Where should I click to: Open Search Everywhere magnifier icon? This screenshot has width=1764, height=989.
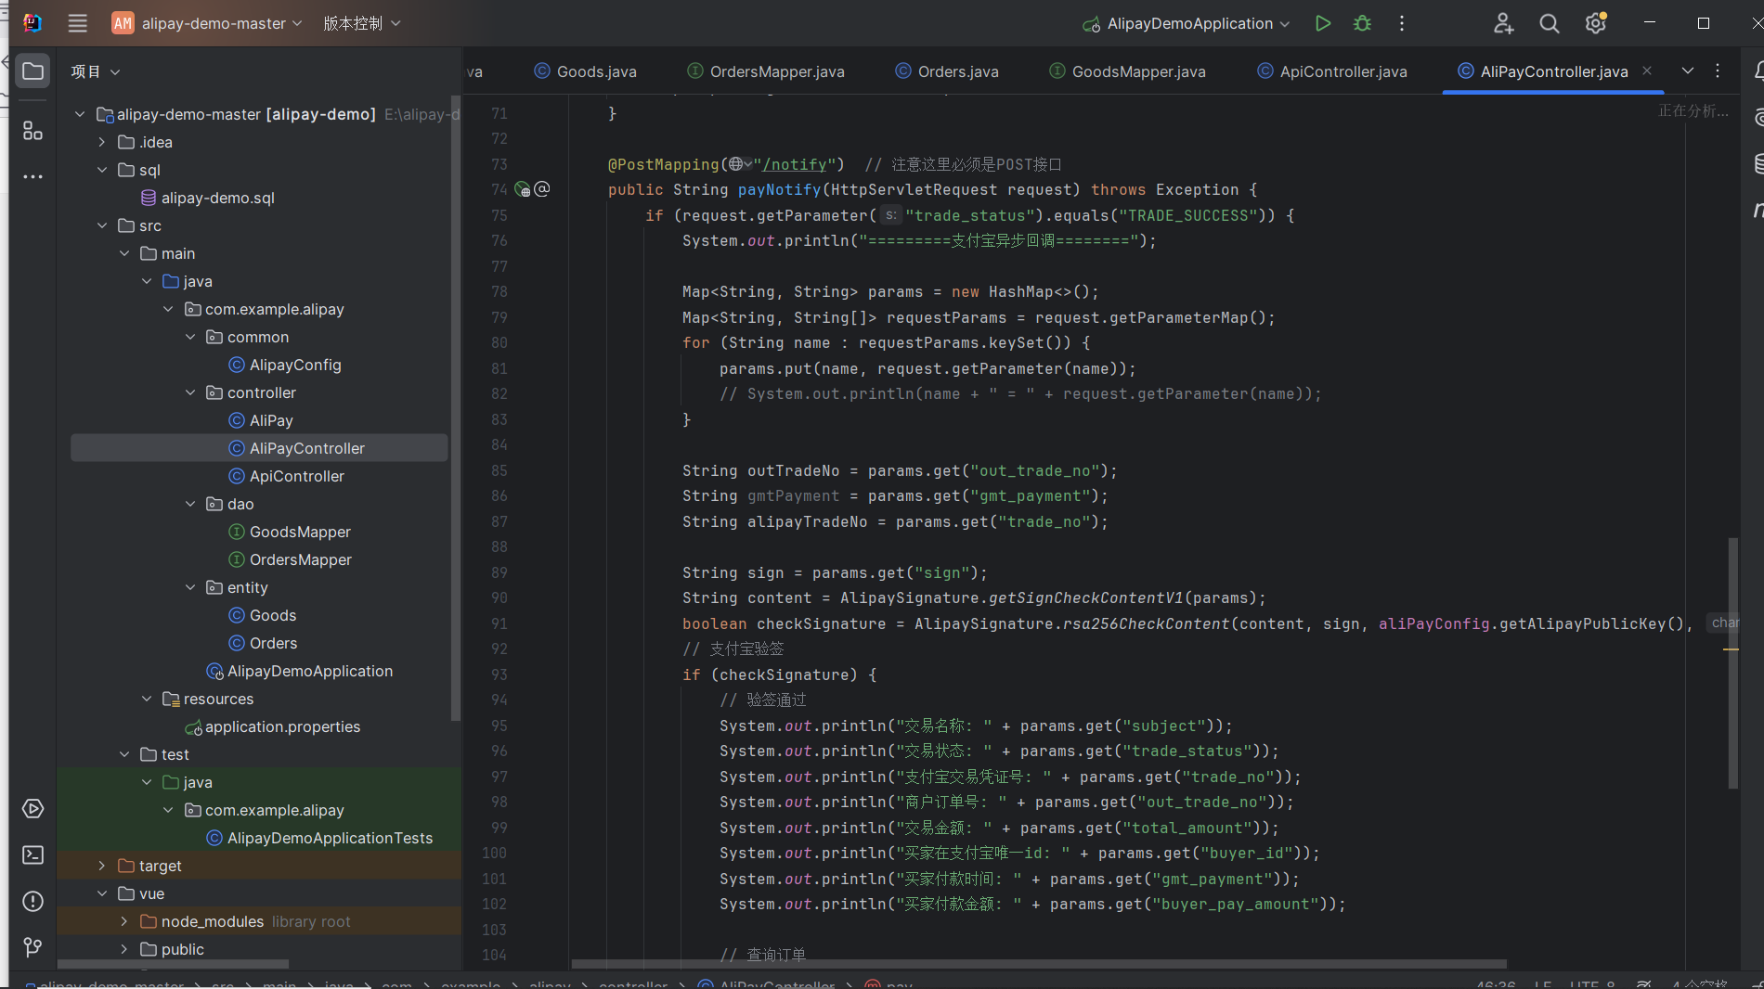(1550, 23)
